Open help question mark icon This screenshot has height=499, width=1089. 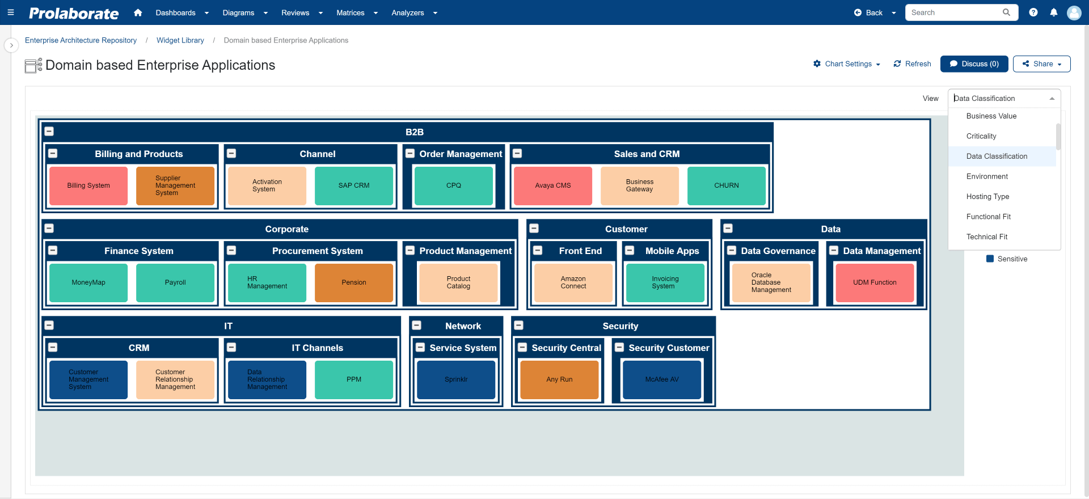tap(1033, 12)
